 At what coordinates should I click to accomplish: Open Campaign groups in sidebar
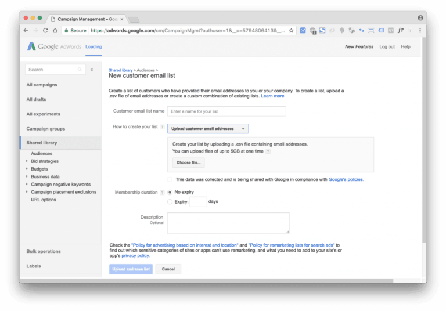pos(45,129)
